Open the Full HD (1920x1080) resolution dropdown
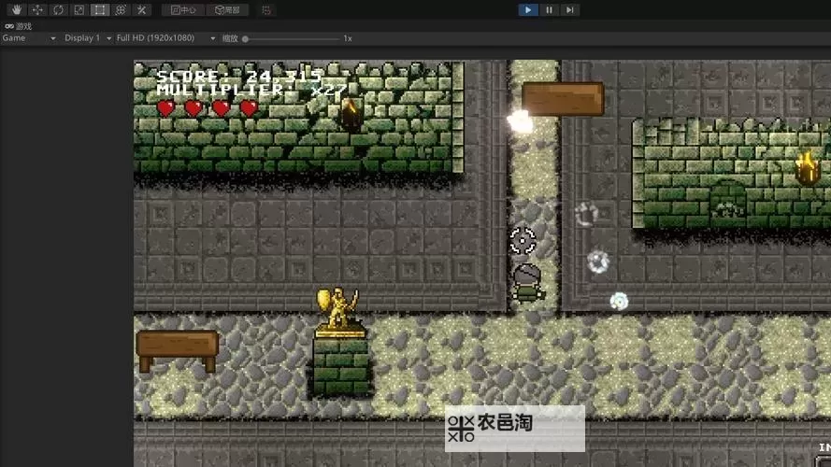831x467 pixels. click(165, 38)
